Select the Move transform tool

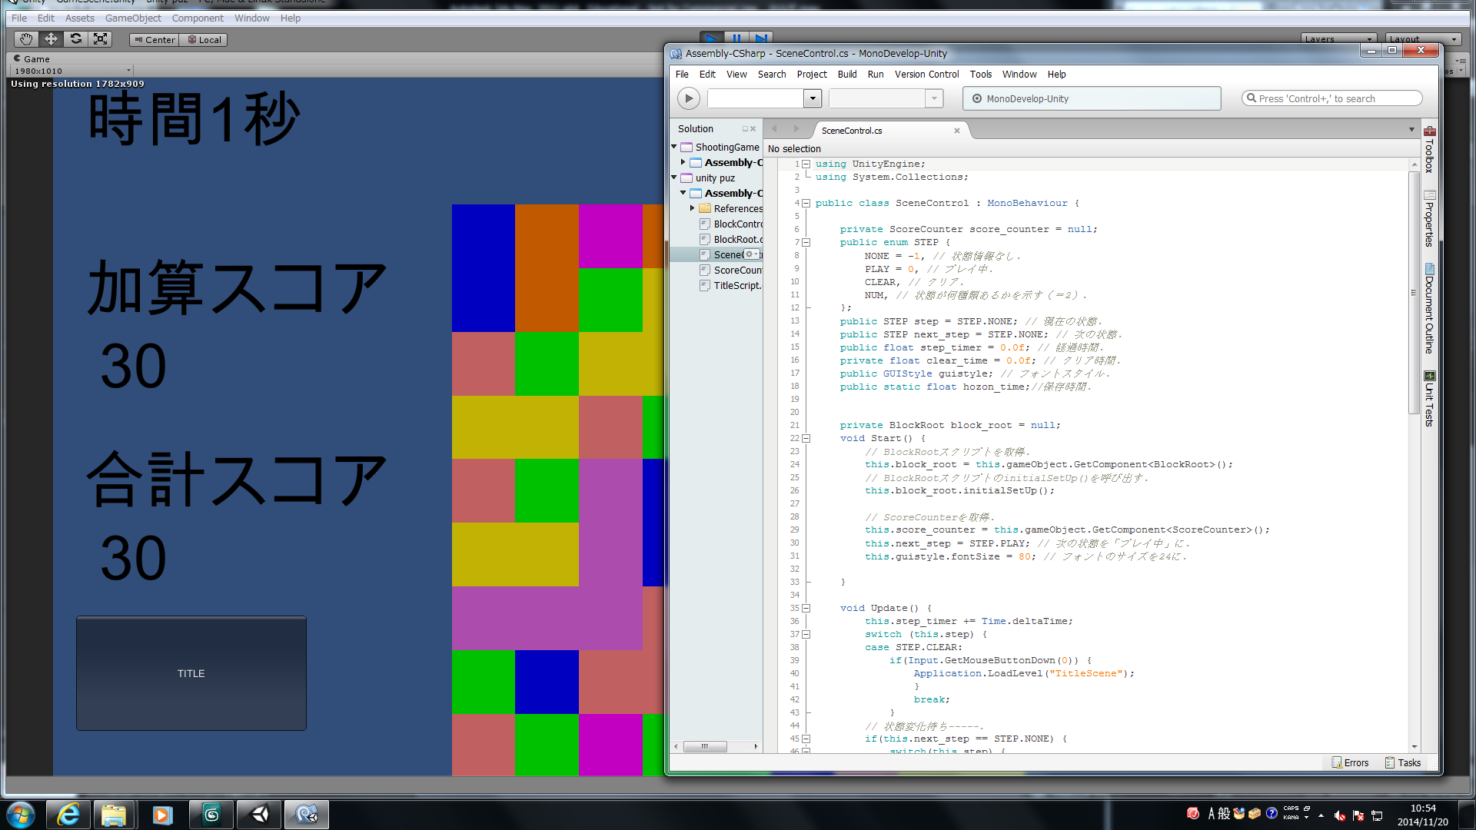[51, 39]
